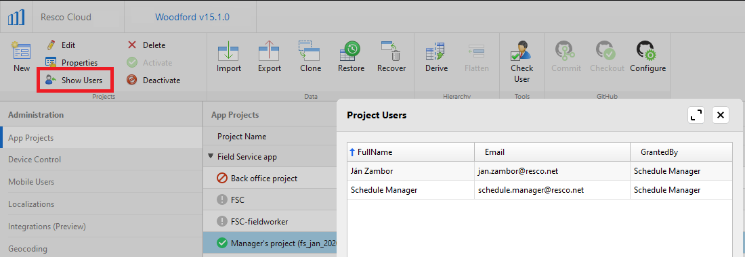This screenshot has width=745, height=257.
Task: Open Integrations (Preview) section
Action: point(102,226)
